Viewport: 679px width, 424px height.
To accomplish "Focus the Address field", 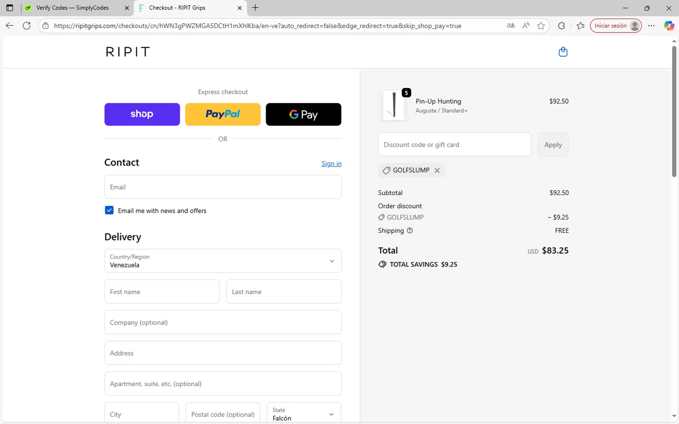I will [x=223, y=353].
